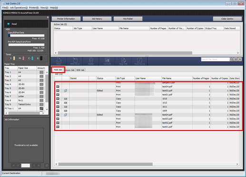Open the Job History window
Screen dimensions: 246x177
(97, 19)
